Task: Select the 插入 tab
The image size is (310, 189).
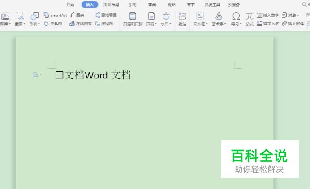Action: click(x=90, y=4)
